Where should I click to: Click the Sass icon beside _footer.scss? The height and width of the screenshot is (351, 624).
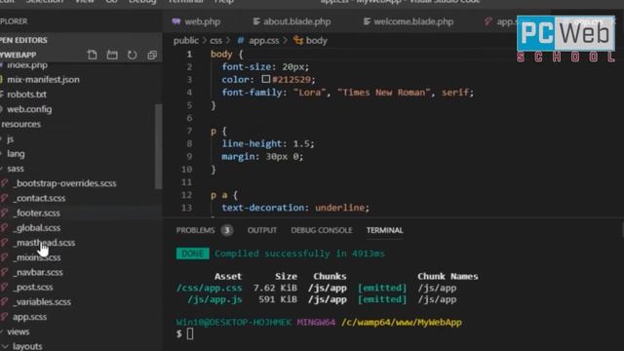click(x=4, y=213)
